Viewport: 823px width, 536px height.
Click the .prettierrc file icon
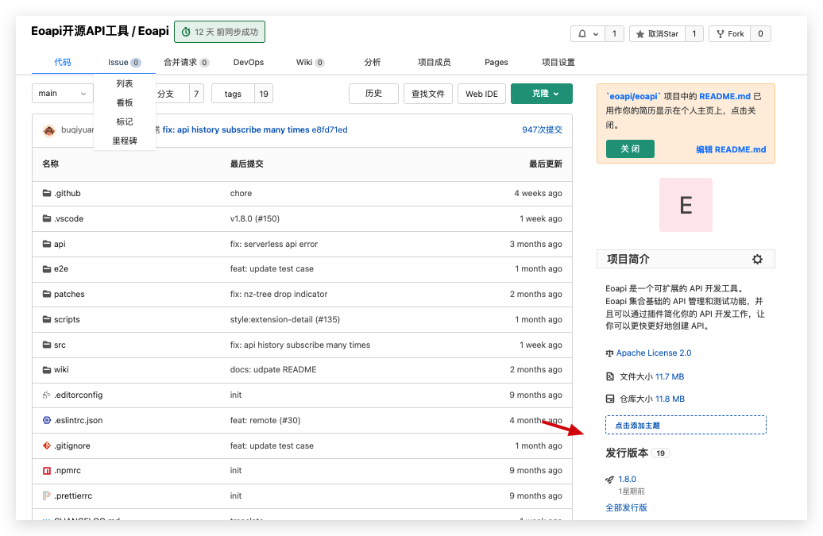47,496
